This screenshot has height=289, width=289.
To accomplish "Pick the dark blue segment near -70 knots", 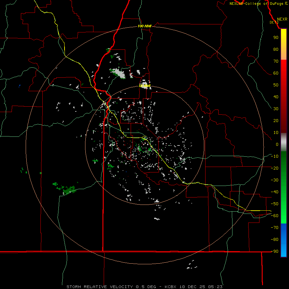I will 284,228.
